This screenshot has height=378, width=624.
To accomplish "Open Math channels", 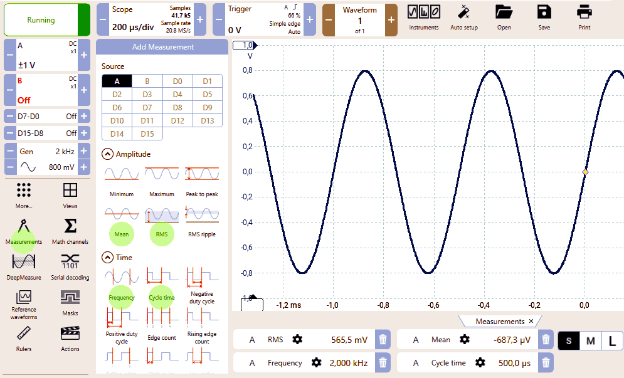I will point(70,231).
